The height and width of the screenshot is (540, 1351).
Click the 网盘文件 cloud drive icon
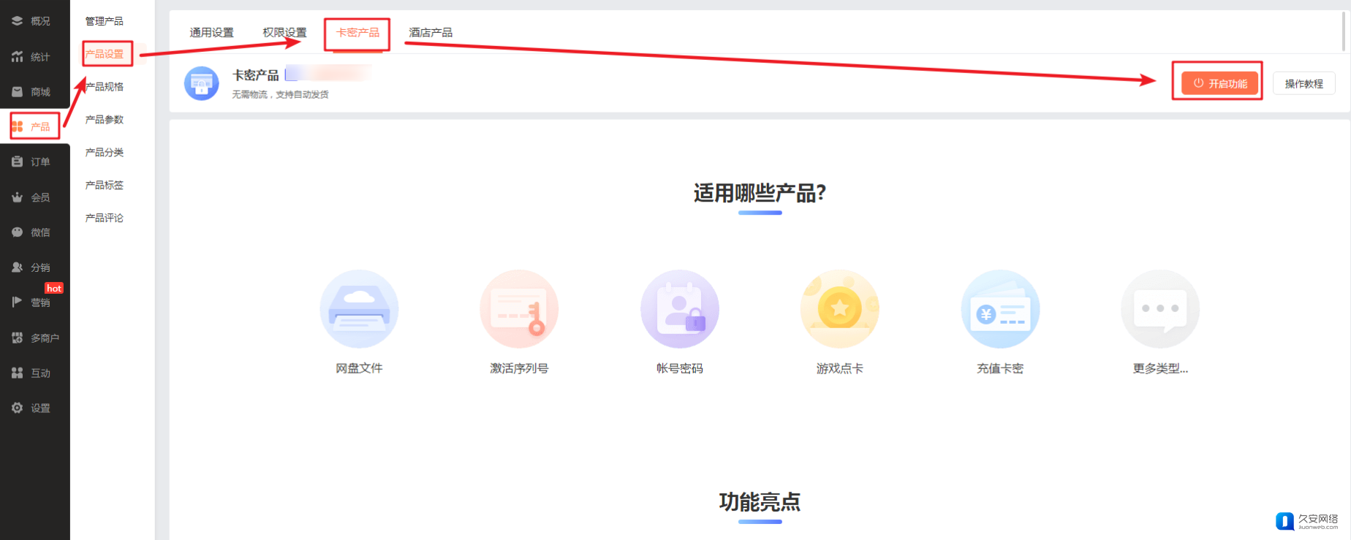(359, 309)
